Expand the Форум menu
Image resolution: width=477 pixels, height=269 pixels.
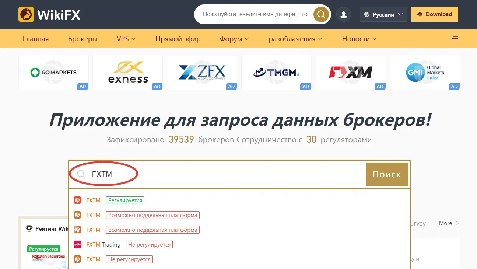pyautogui.click(x=234, y=39)
